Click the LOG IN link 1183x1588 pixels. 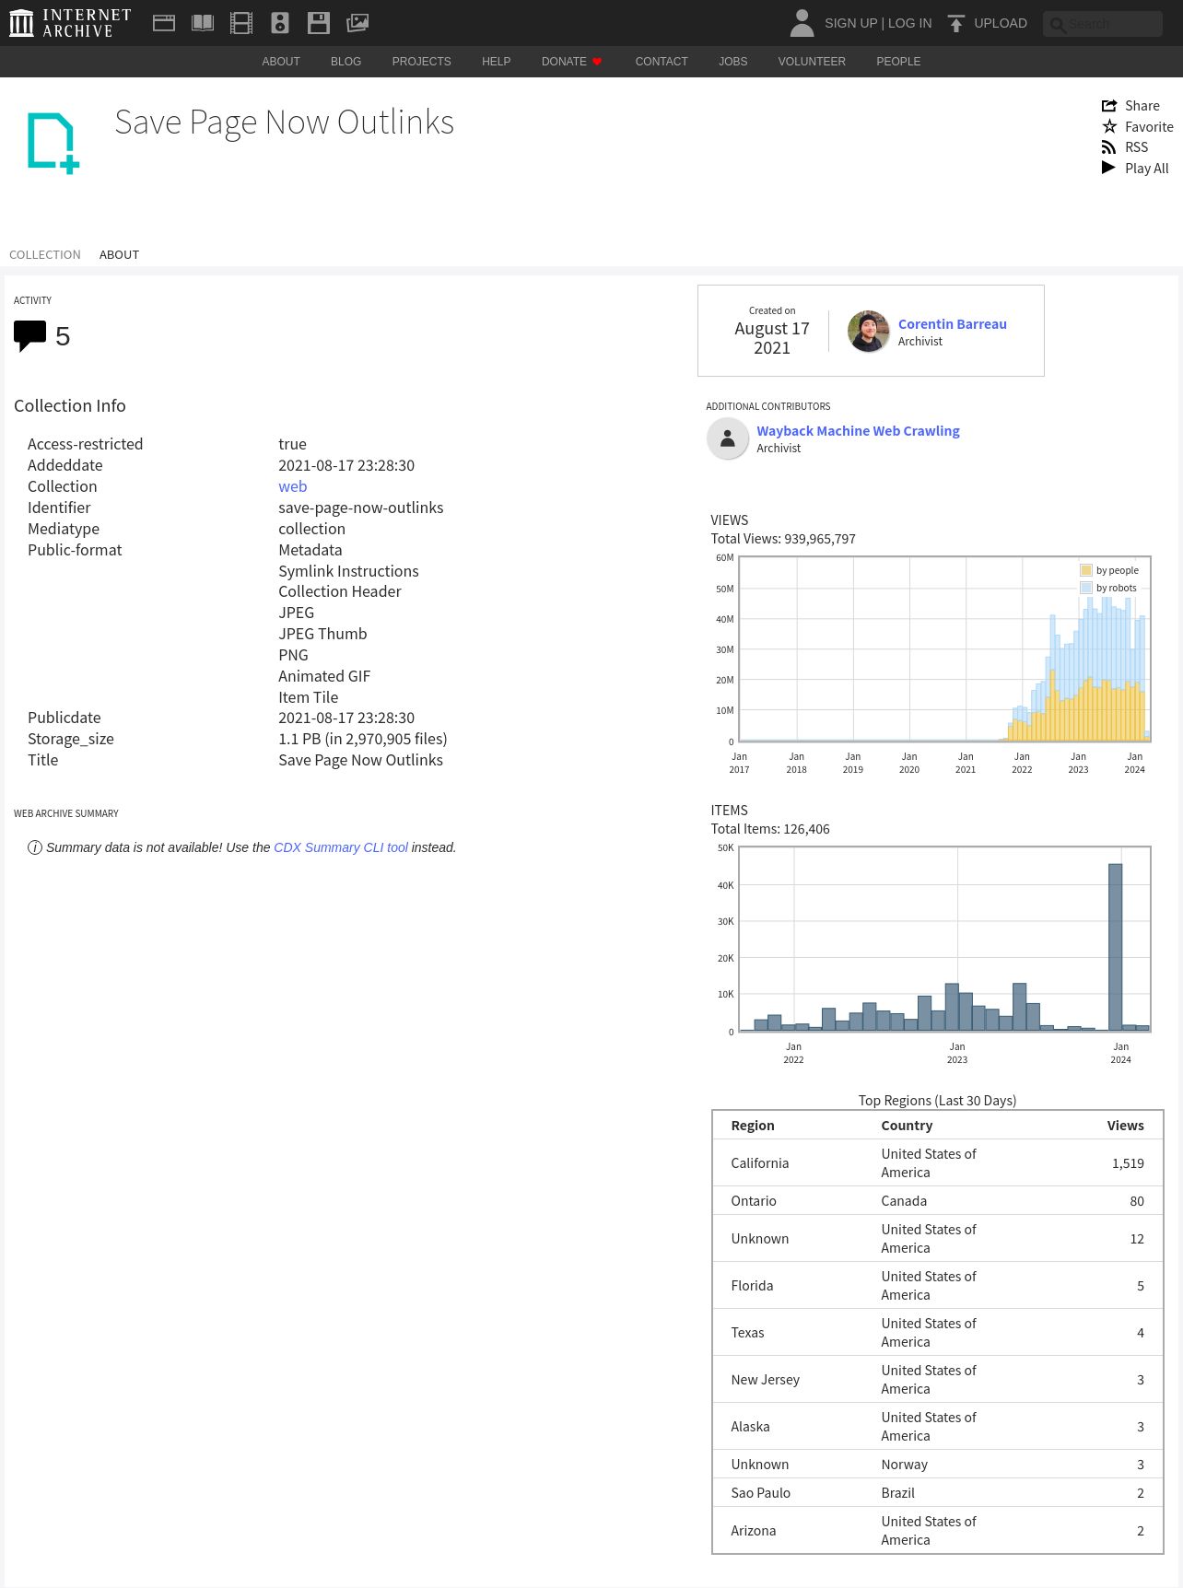[909, 23]
